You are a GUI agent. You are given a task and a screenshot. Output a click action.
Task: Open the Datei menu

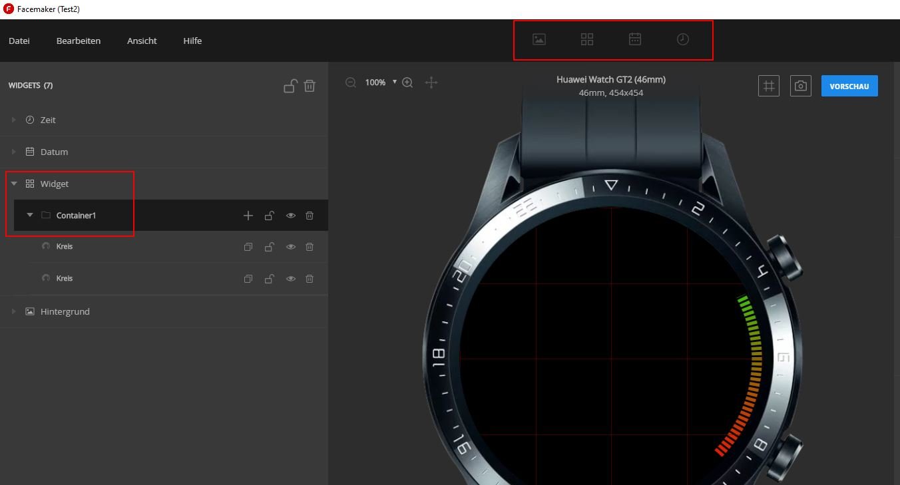tap(19, 41)
